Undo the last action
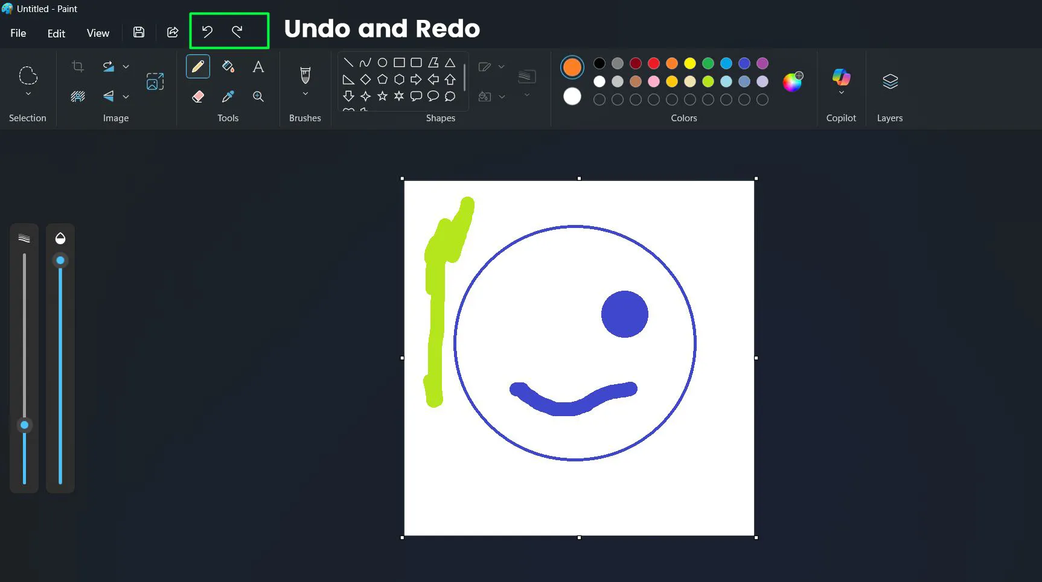 click(207, 31)
